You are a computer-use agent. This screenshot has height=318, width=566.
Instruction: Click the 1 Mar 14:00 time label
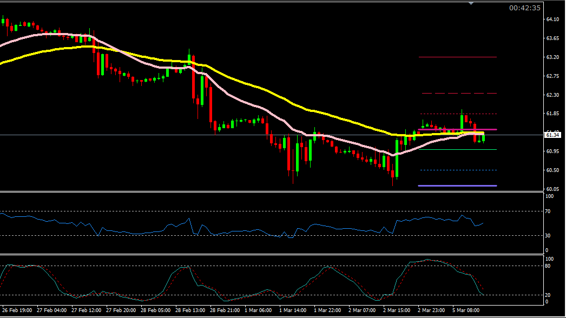[293, 310]
